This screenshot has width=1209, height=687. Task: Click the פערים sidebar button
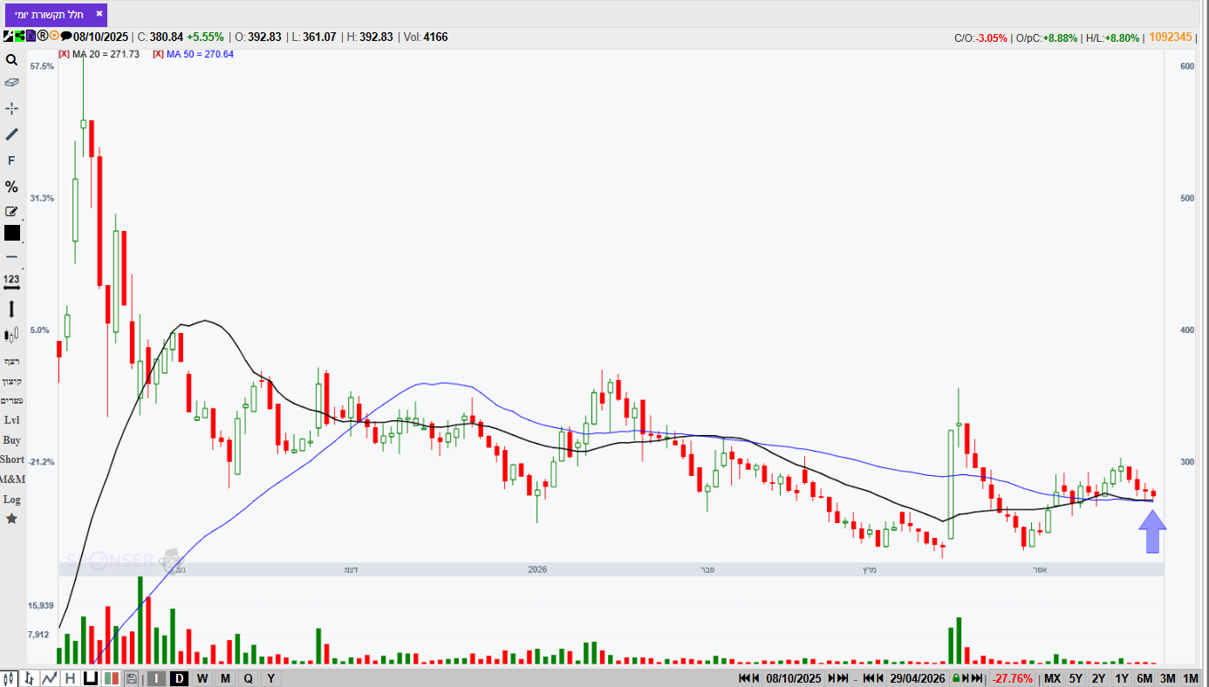(11, 400)
